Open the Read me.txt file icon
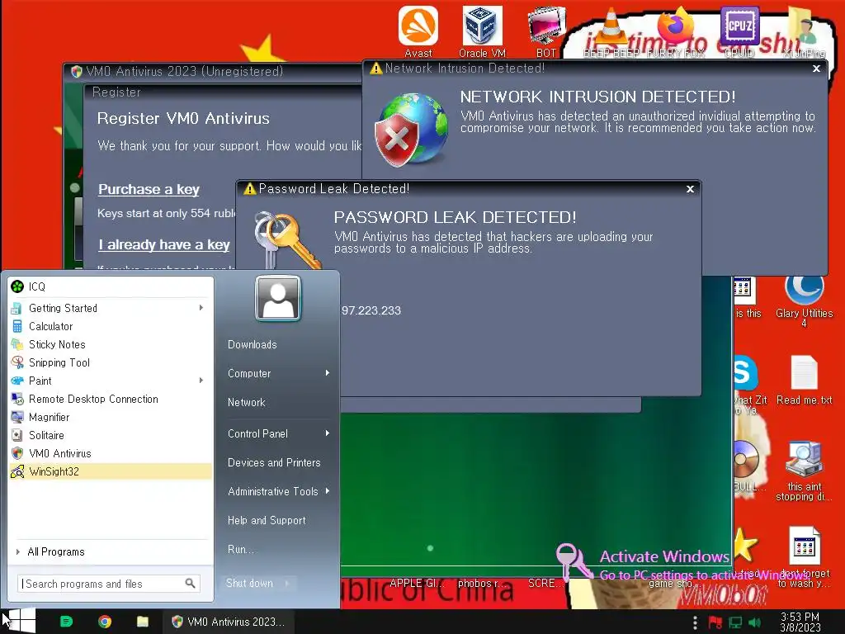The height and width of the screenshot is (634, 845). pos(804,373)
